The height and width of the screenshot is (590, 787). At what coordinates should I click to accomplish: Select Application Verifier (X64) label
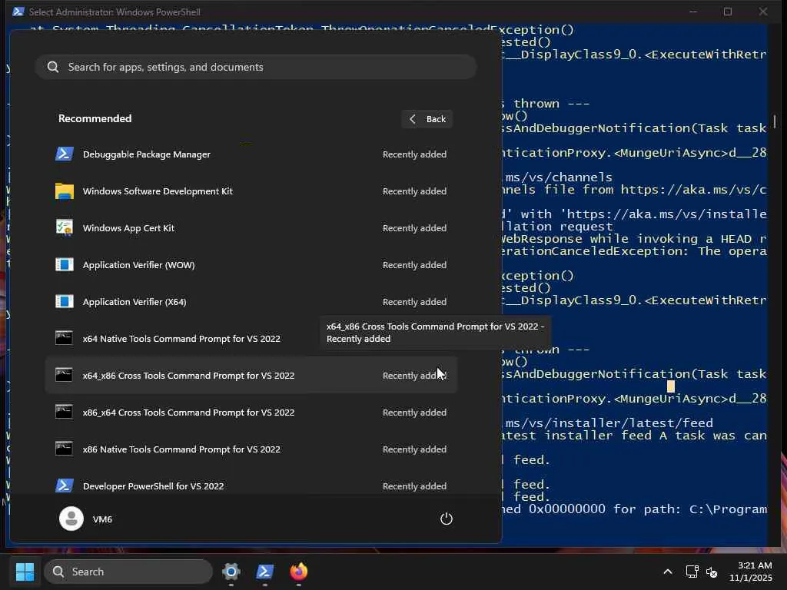[134, 301]
